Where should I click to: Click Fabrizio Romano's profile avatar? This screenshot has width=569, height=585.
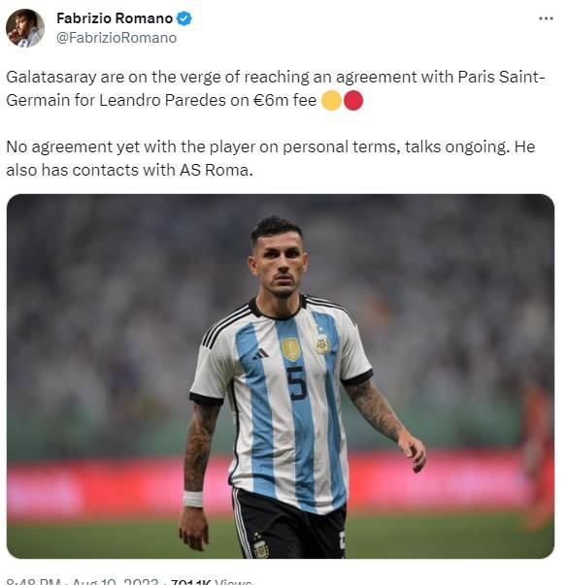point(25,28)
